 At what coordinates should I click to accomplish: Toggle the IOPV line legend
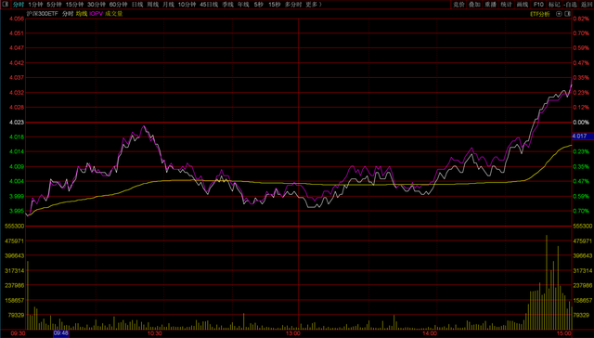click(97, 14)
